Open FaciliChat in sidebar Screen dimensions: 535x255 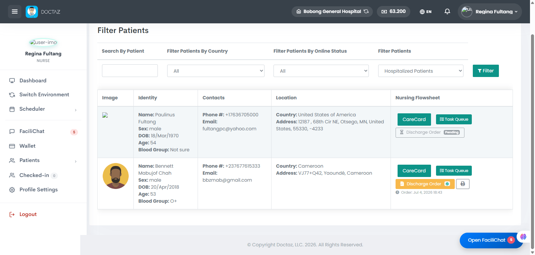32,131
